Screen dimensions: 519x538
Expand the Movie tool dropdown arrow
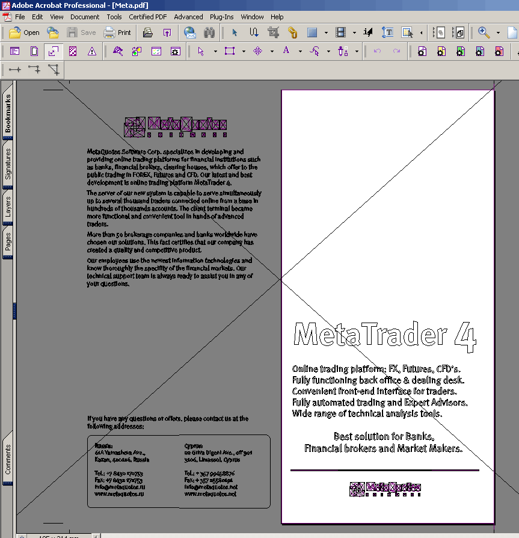pyautogui.click(x=354, y=32)
